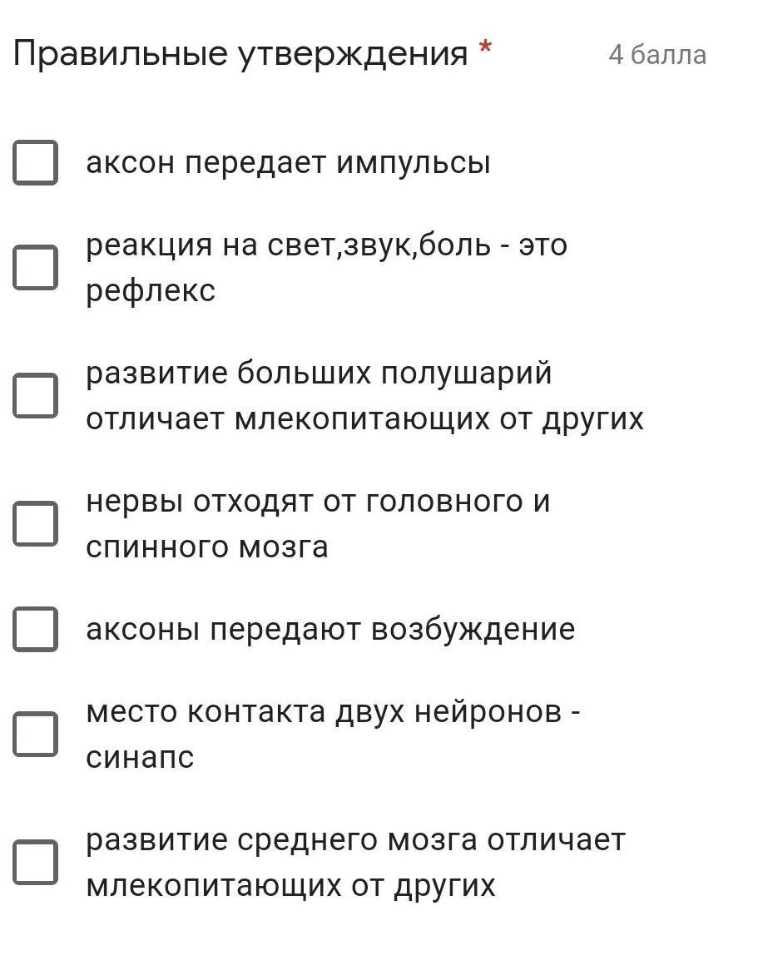Screen dimensions: 758x965
Task: Click the word 'рефлекс' in the second option
Action: pos(151,291)
